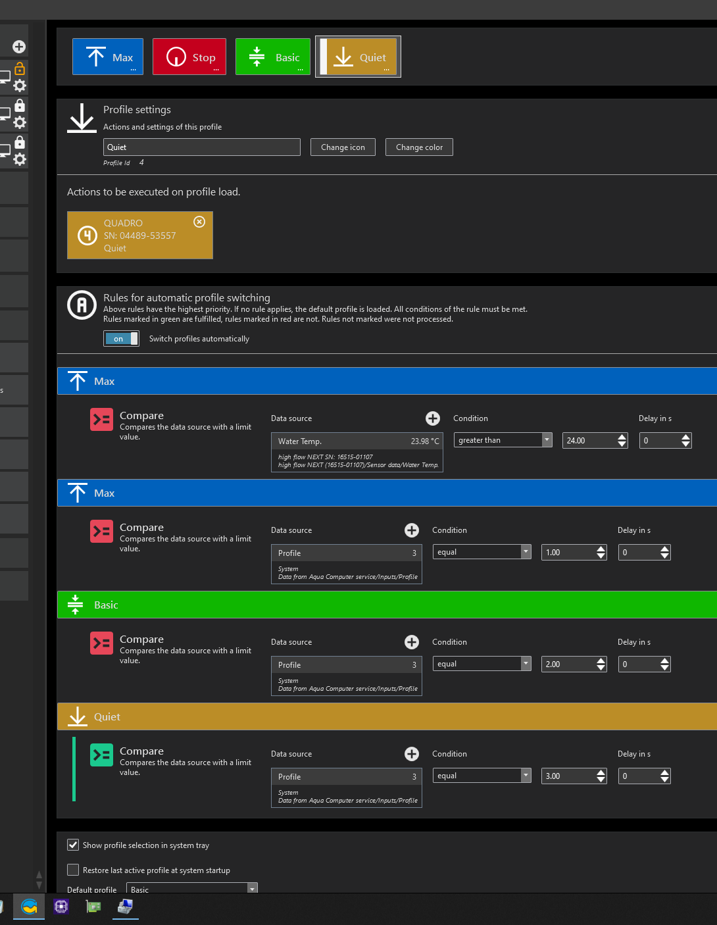Open the 'greater than' condition dropdown
The width and height of the screenshot is (717, 925).
[x=503, y=440]
